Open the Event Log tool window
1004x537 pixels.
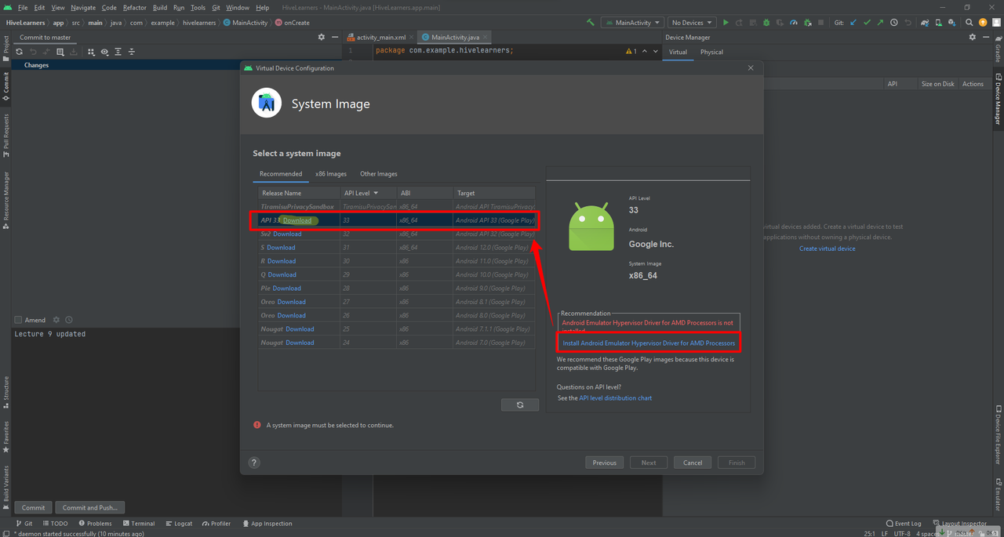(x=904, y=524)
